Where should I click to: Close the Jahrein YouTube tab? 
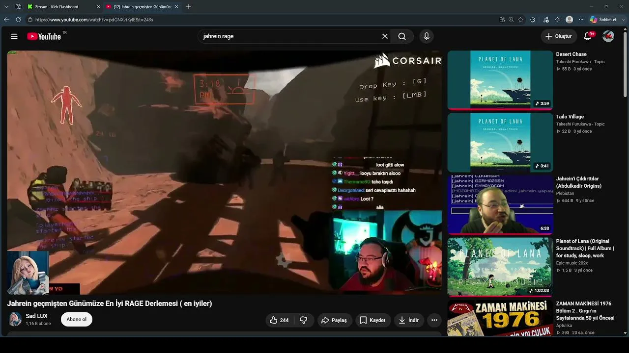(x=176, y=7)
